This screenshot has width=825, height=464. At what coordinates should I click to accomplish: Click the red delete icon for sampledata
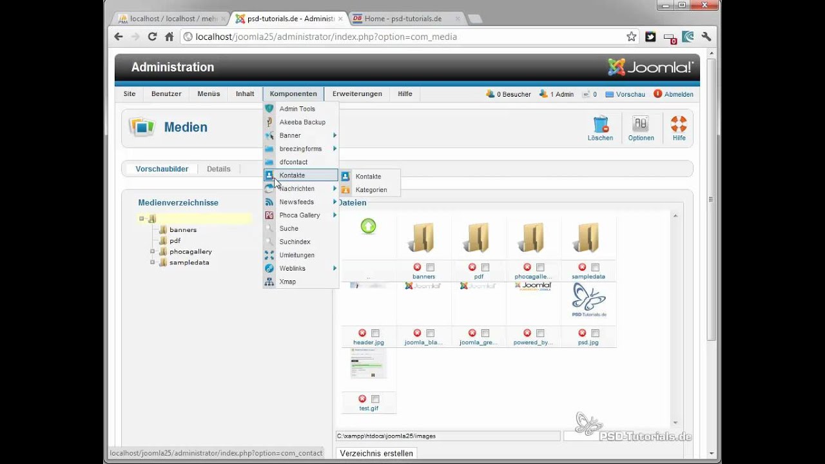582,267
